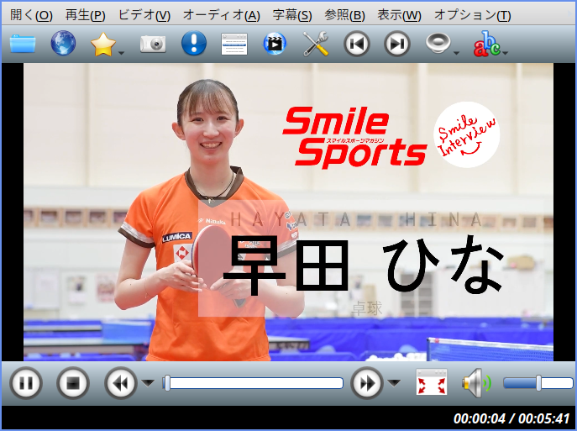Expand the rewind options dropdown arrow
Viewport: 577px width, 431px height.
coord(149,383)
